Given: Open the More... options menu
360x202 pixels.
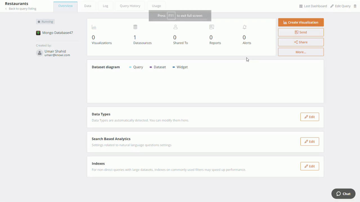Looking at the screenshot, I should (301, 52).
